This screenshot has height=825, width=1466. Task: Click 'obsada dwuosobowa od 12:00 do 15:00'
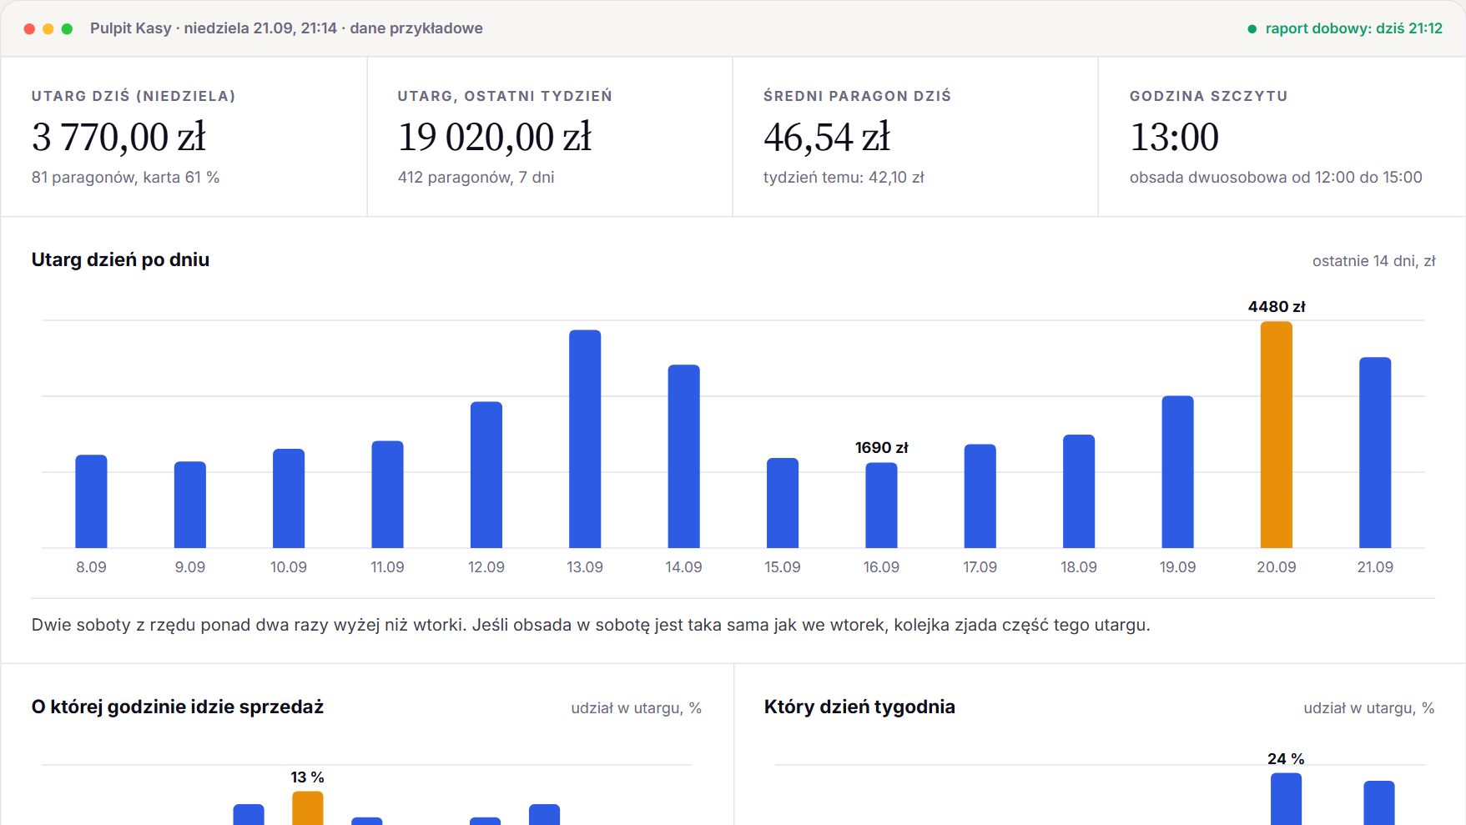click(1276, 177)
